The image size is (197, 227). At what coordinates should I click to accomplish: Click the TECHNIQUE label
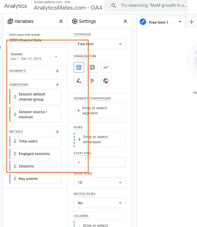(82, 34)
